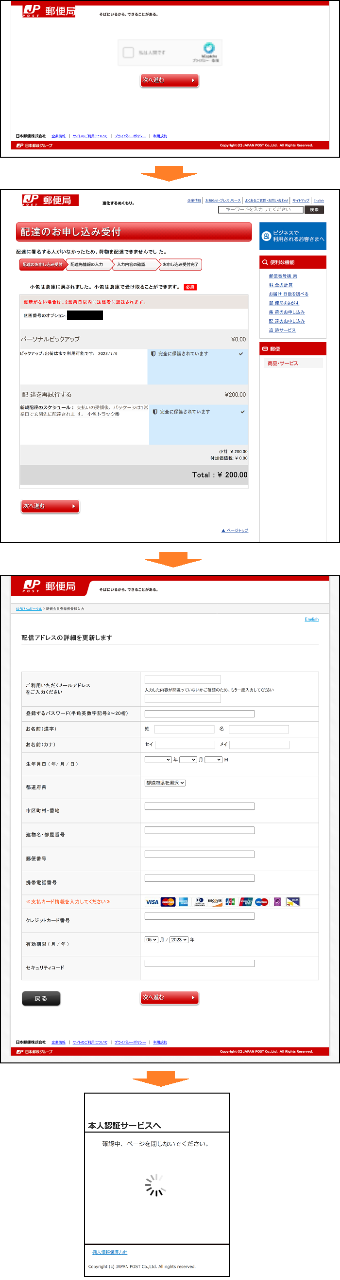This screenshot has height=1280, width=340.
Task: Click the JCB card icon
Action: (x=230, y=901)
